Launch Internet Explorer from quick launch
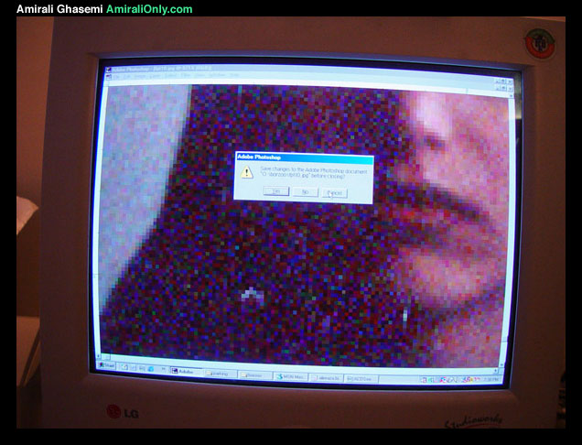Viewport: 582px width, 445px height. (129, 368)
